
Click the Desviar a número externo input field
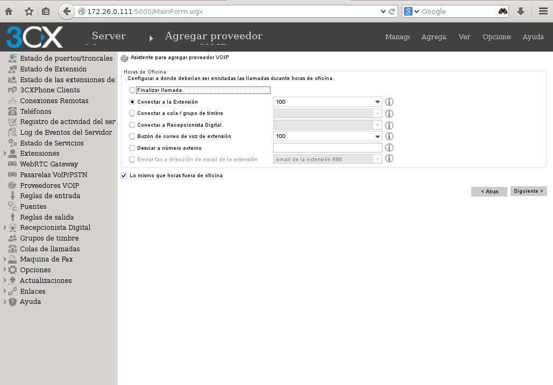327,147
